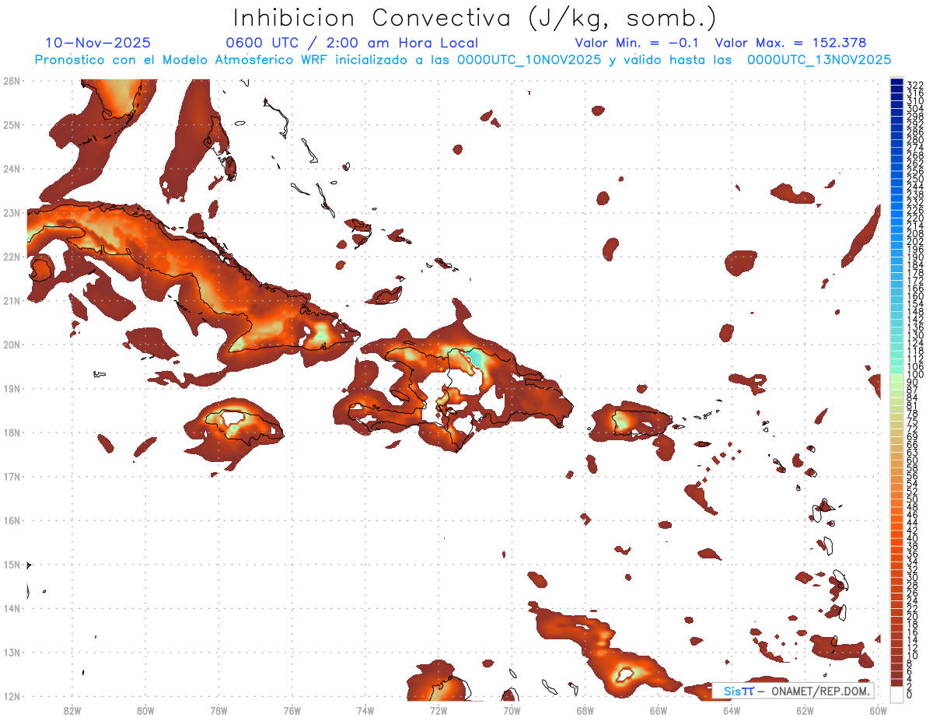
Task: Click the "78W" longitude label
Action: [x=218, y=710]
